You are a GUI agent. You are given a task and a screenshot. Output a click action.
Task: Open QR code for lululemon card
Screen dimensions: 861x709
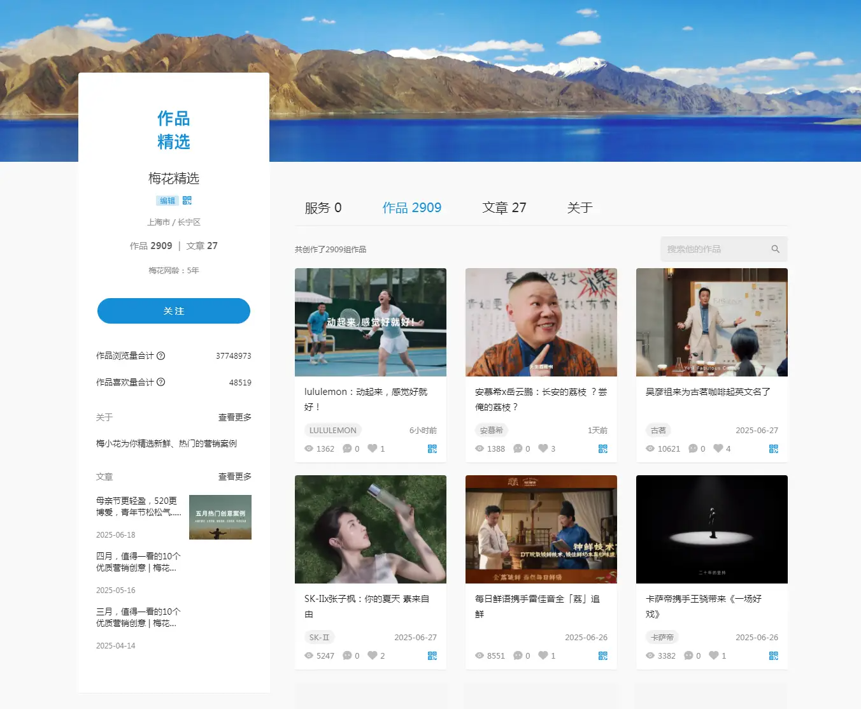tap(432, 448)
